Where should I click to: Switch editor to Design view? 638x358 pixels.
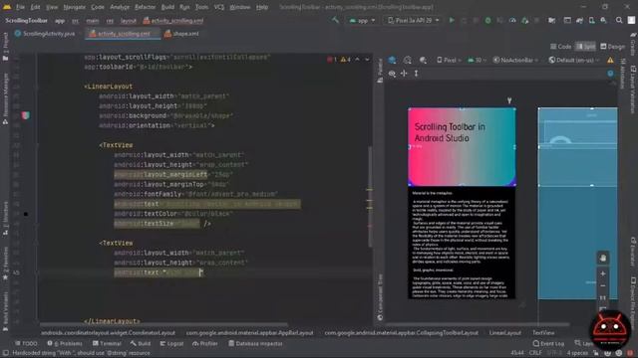pos(613,47)
